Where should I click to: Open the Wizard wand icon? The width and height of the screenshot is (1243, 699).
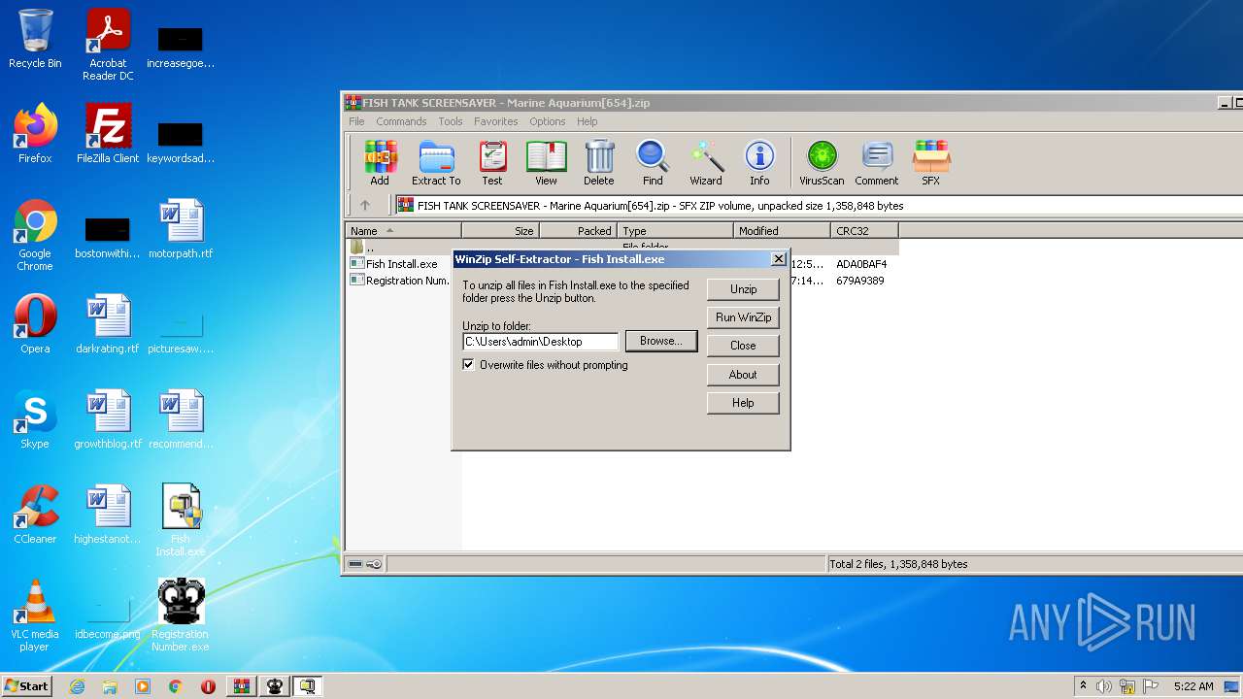pos(706,162)
